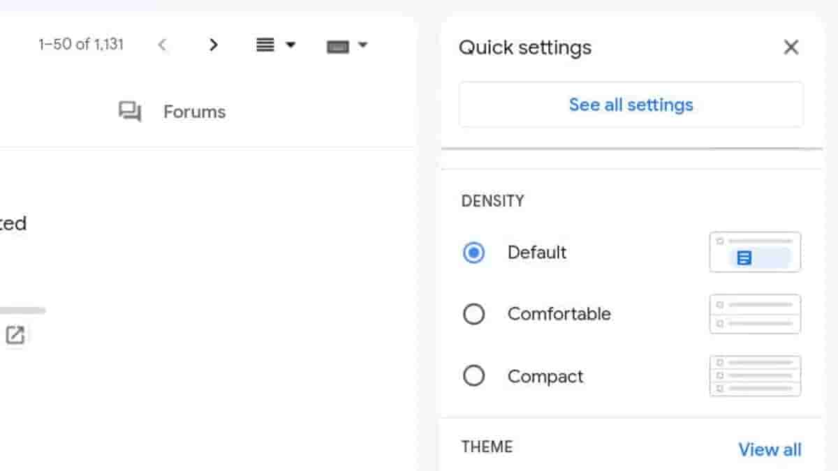Screen dimensions: 838x471
Task: Open the Quick settings panel header
Action: click(x=525, y=47)
